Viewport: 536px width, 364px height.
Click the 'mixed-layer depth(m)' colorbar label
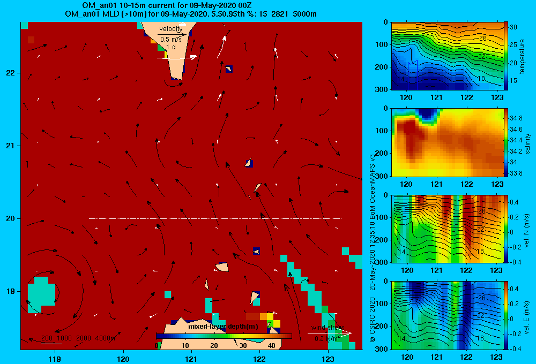[x=223, y=327]
